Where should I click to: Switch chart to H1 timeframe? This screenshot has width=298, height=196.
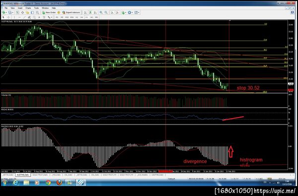pyautogui.click(x=77, y=17)
